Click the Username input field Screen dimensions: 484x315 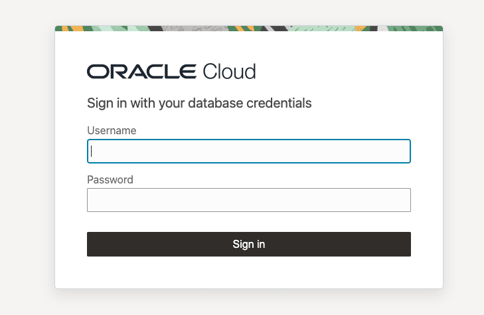[x=248, y=151]
